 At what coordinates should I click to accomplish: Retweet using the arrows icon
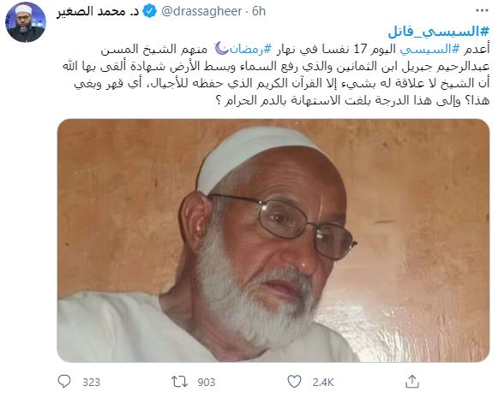click(179, 382)
